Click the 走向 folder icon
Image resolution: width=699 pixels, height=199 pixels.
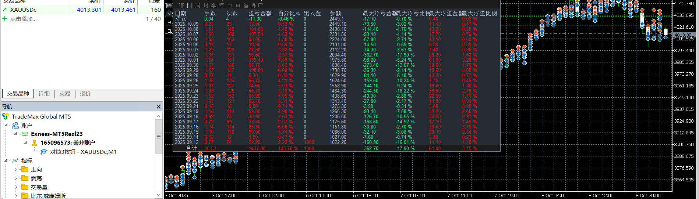coord(25,169)
